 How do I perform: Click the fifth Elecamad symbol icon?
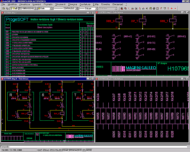136,8
